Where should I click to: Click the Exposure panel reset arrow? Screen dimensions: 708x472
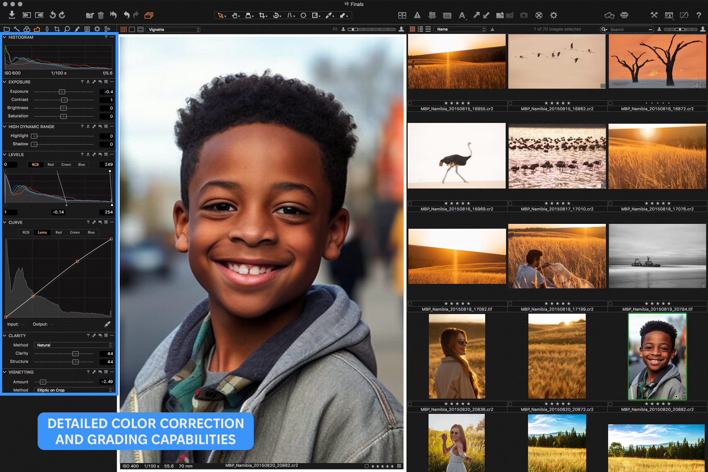[x=100, y=82]
